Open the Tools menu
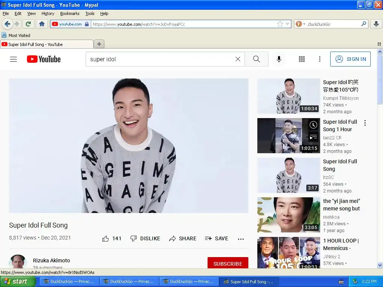Screen dimensions: 383x287 [90, 13]
